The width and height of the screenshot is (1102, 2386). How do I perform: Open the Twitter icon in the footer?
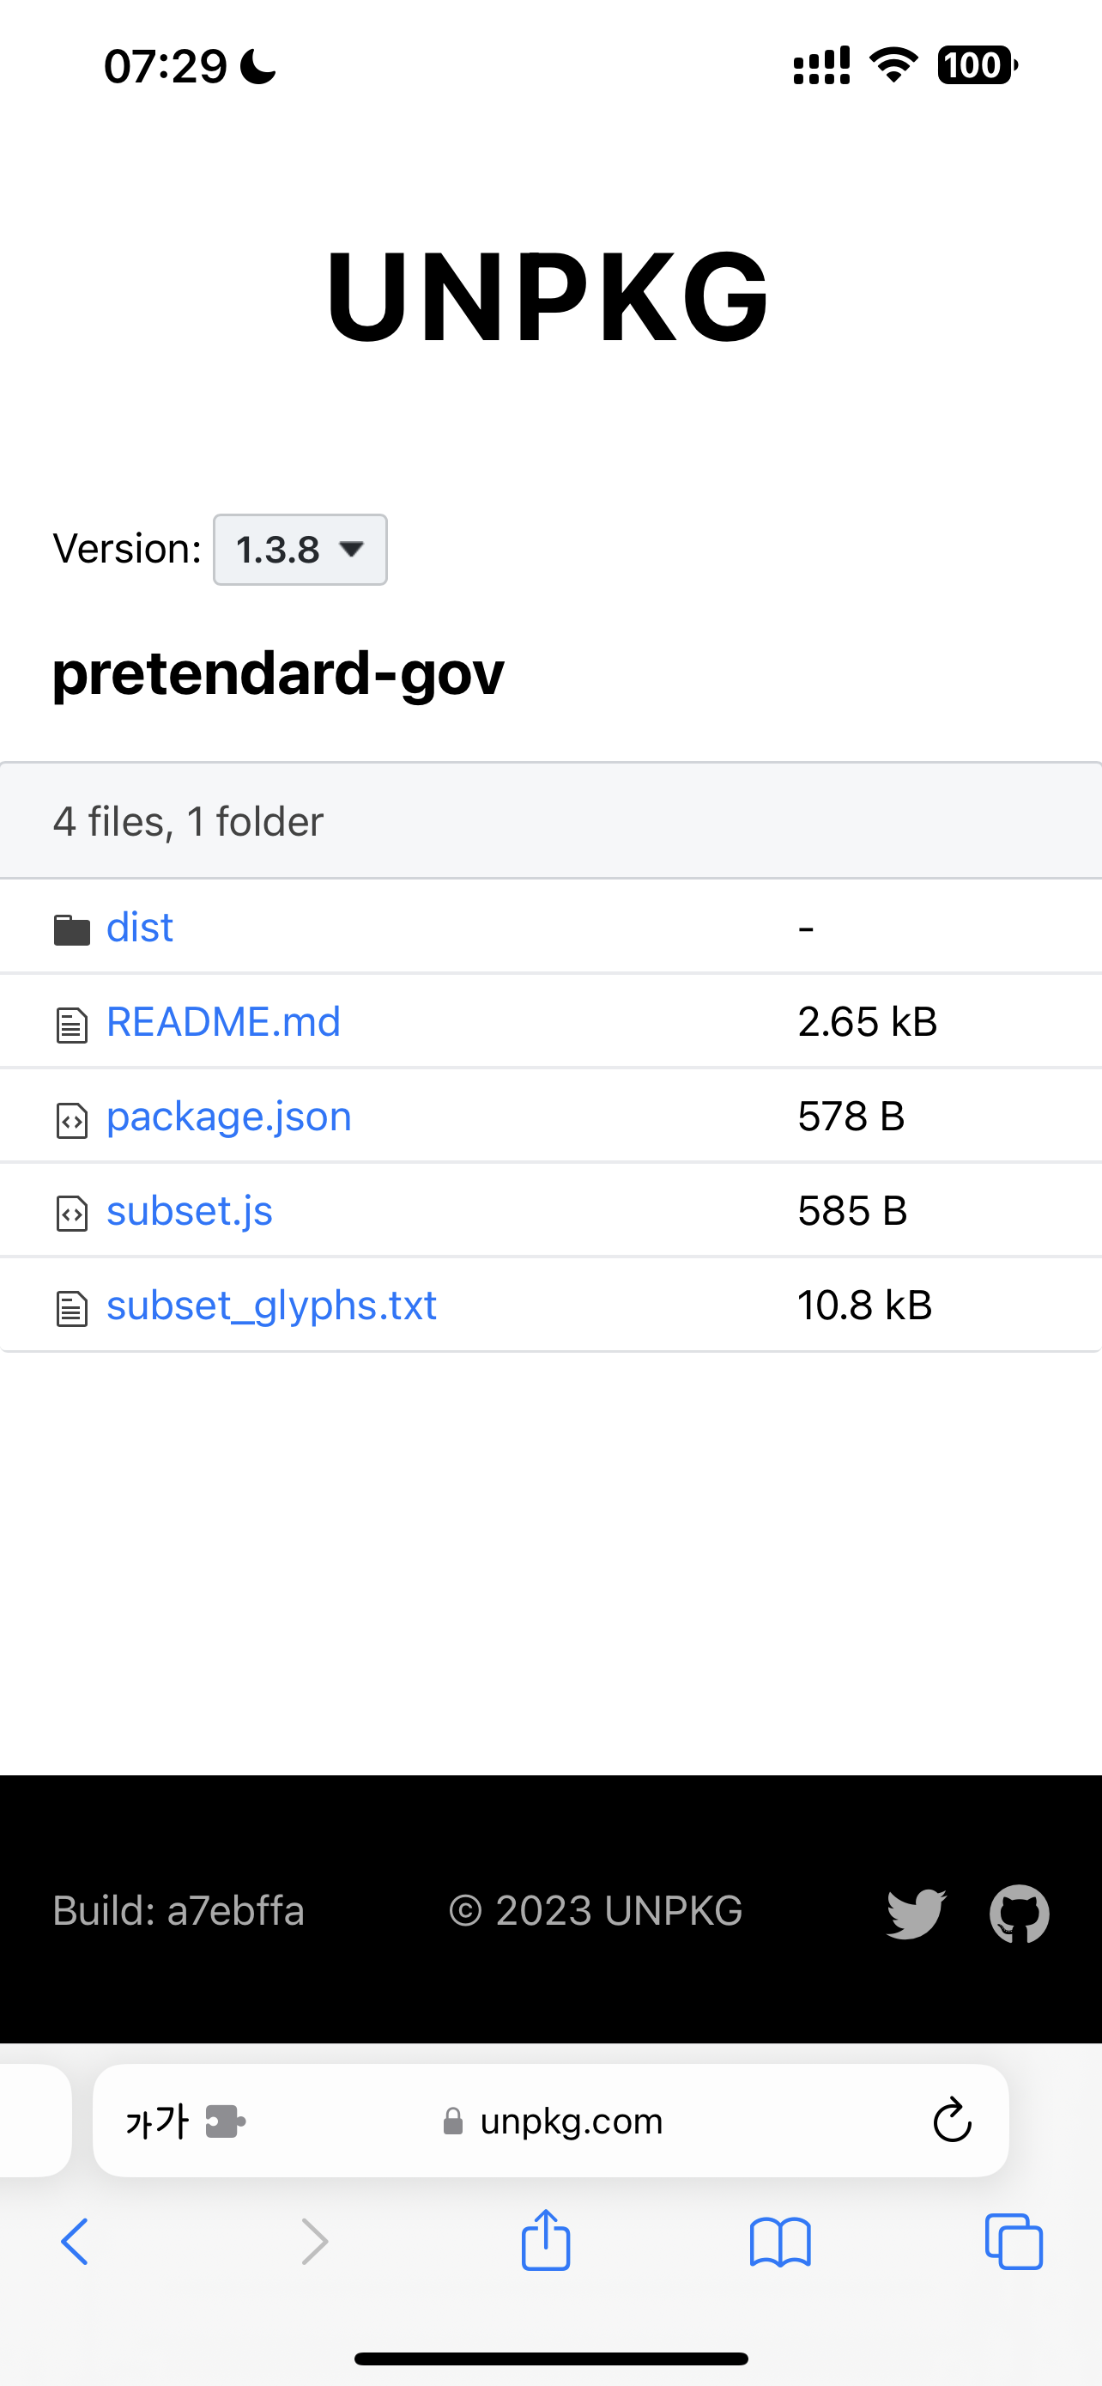point(915,1910)
